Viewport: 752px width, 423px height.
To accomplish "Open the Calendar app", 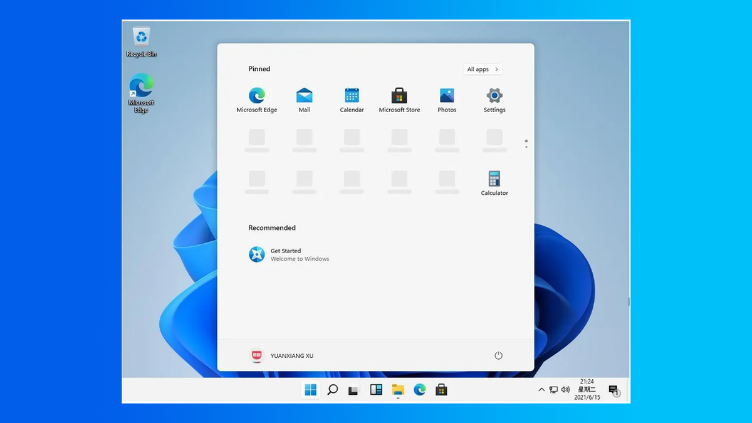I will pyautogui.click(x=352, y=98).
